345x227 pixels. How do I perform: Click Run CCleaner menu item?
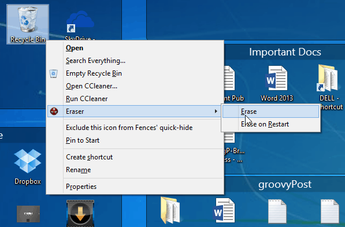click(135, 99)
